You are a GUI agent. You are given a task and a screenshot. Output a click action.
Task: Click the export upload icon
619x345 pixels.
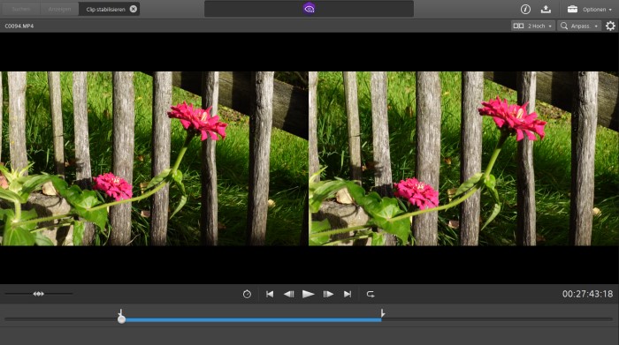[546, 9]
